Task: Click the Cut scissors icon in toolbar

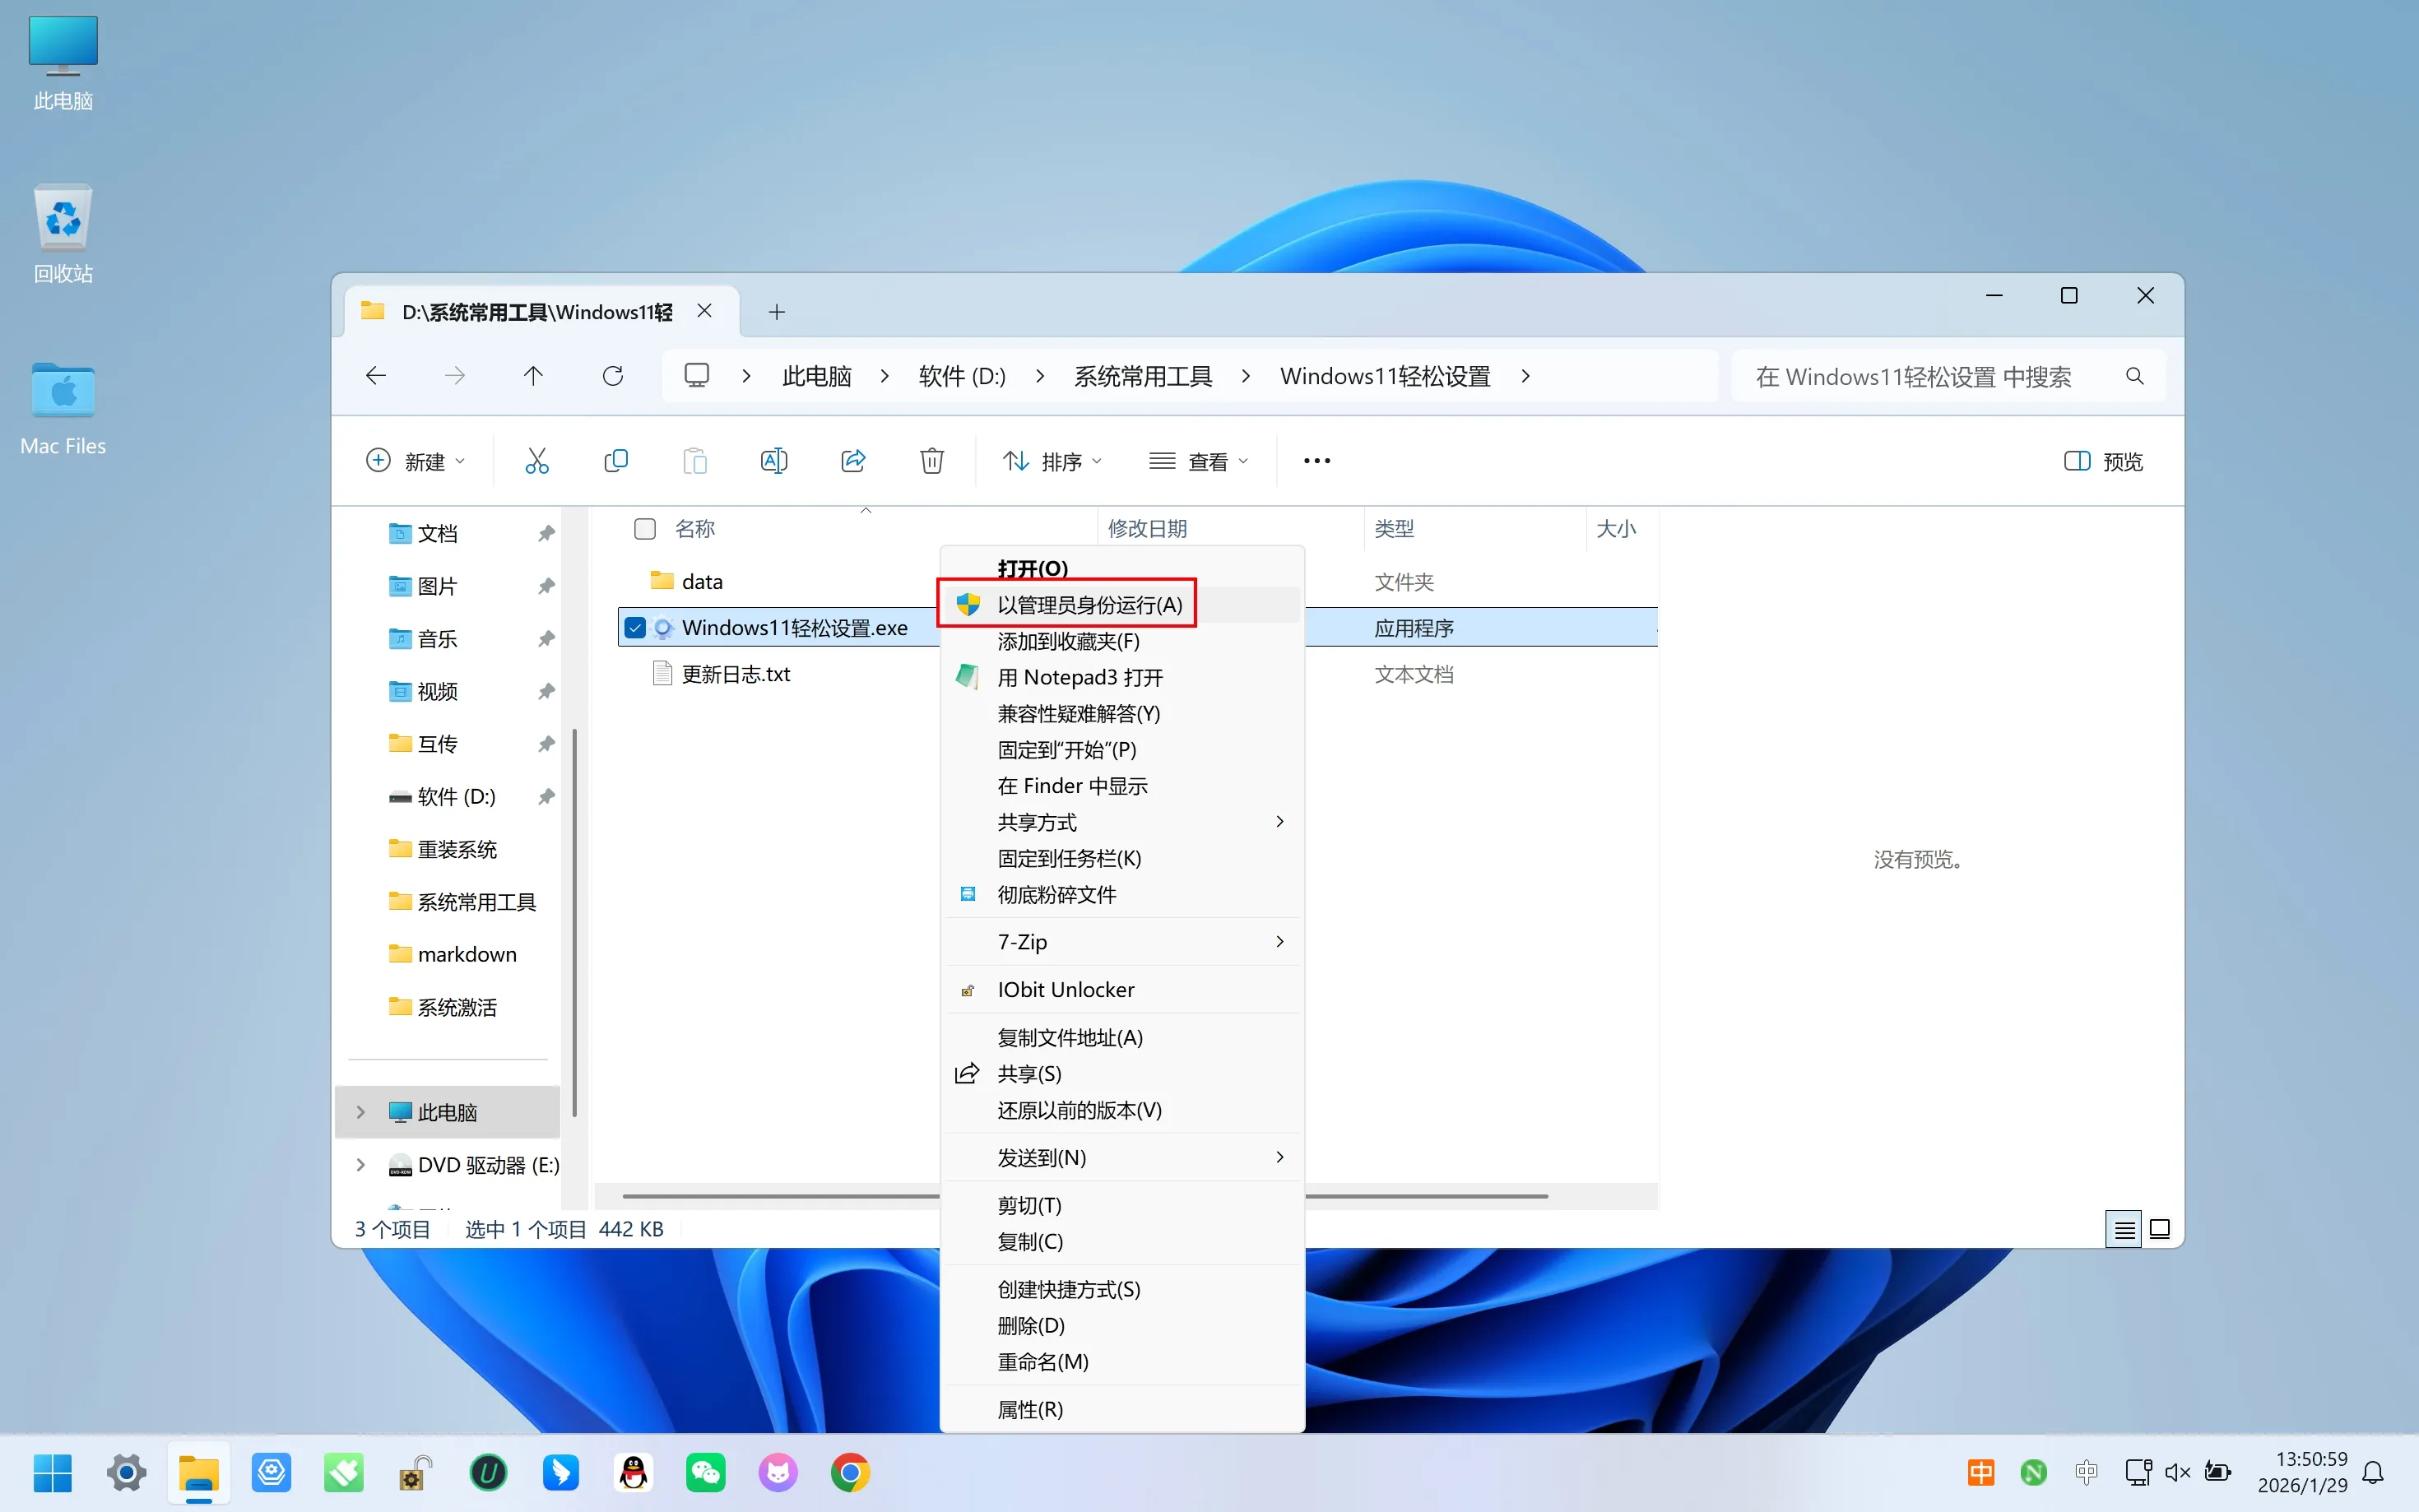Action: 537,461
